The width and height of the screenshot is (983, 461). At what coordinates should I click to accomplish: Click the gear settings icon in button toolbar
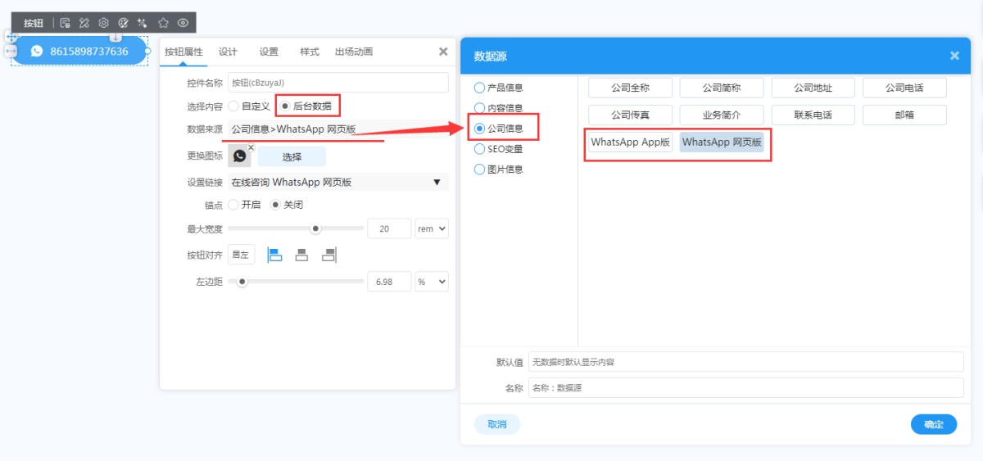click(103, 23)
